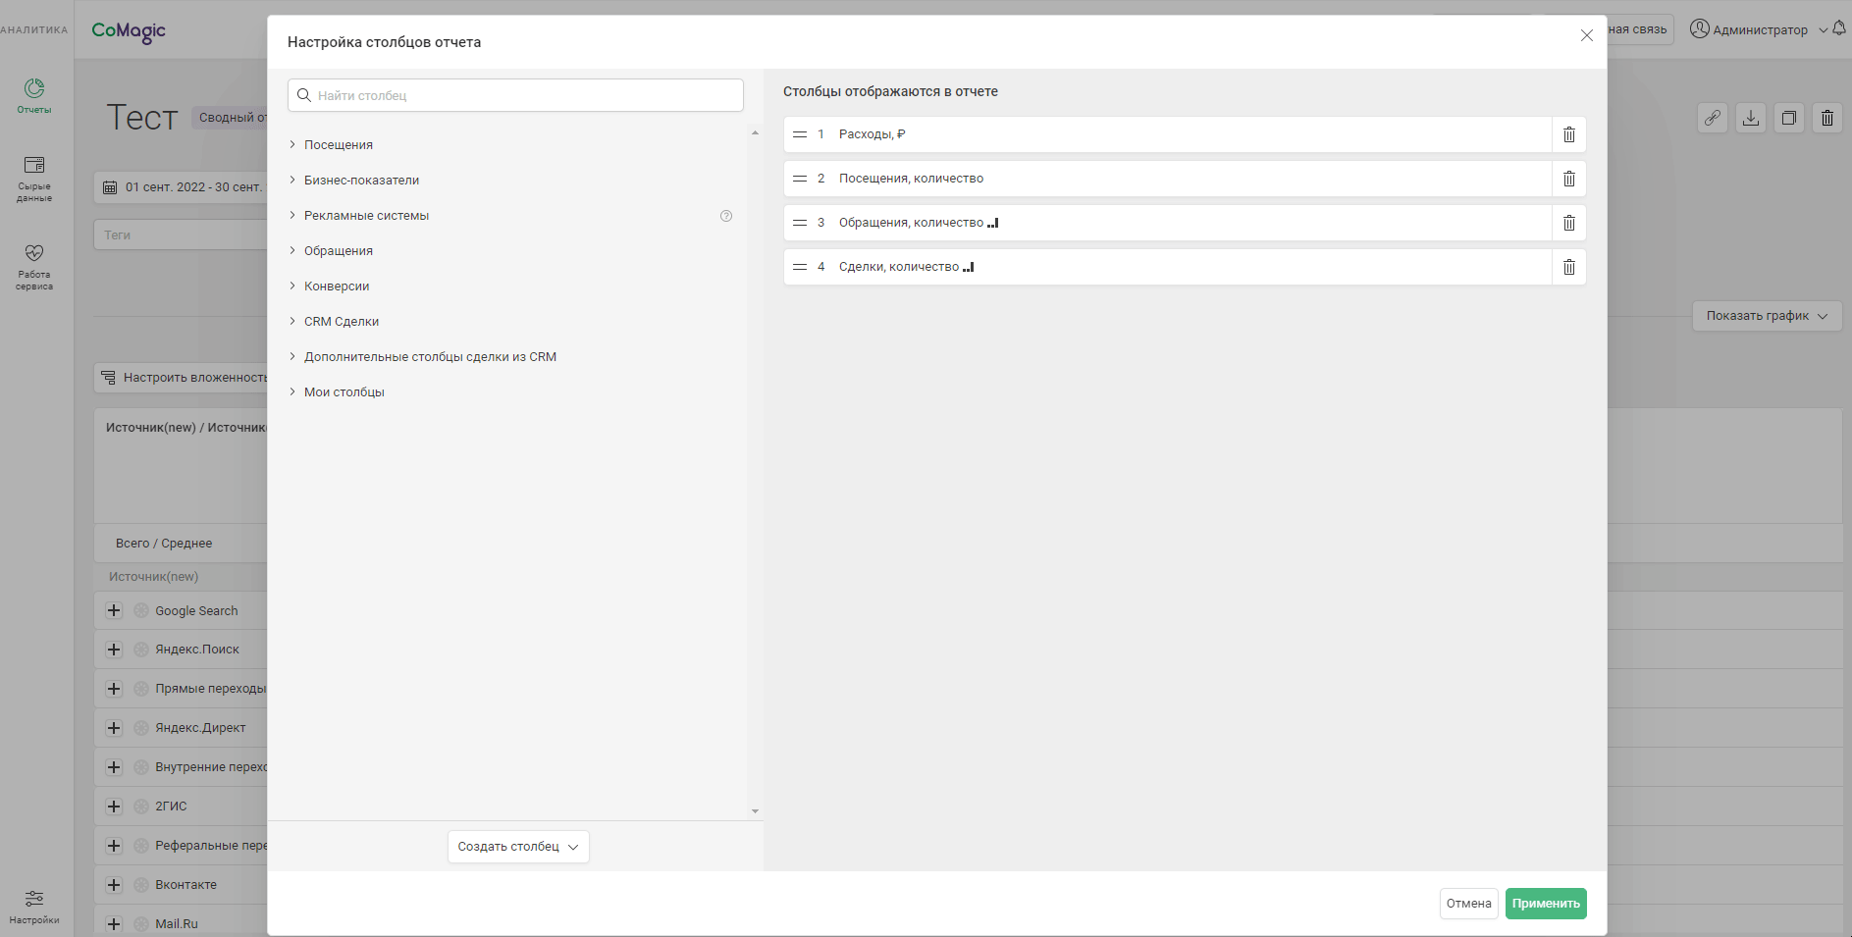This screenshot has height=937, width=1852.
Task: Click the drag handle of Расходы row
Action: (800, 134)
